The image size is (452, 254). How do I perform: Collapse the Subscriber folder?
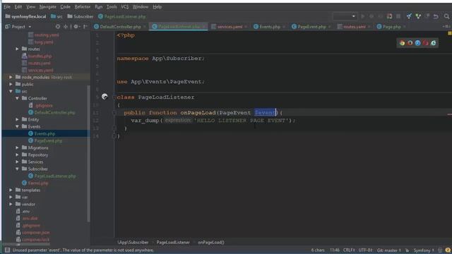(17, 169)
